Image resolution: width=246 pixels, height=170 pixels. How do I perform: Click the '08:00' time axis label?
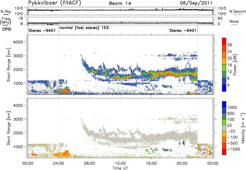coord(89,164)
